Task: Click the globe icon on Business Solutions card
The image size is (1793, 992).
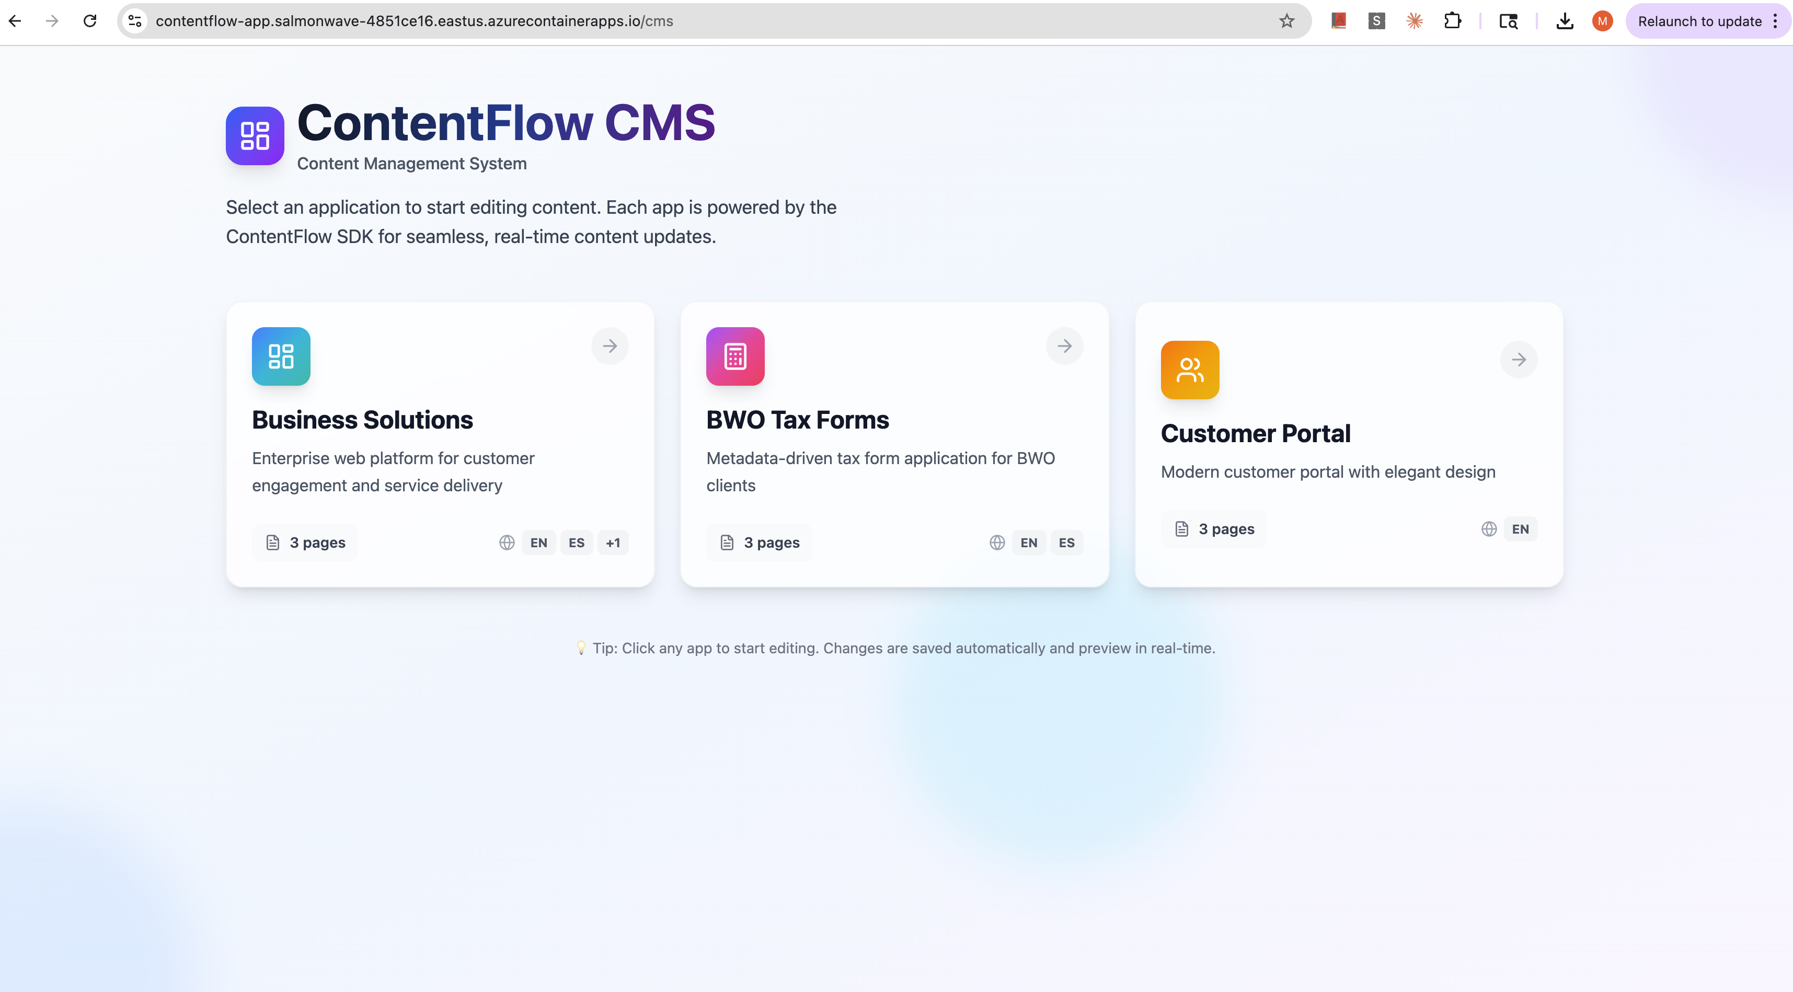Action: (x=507, y=543)
